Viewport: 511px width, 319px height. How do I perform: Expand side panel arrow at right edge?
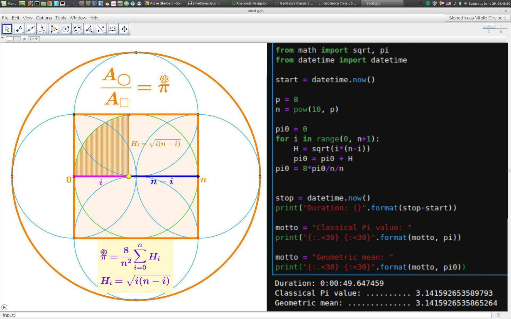509,170
